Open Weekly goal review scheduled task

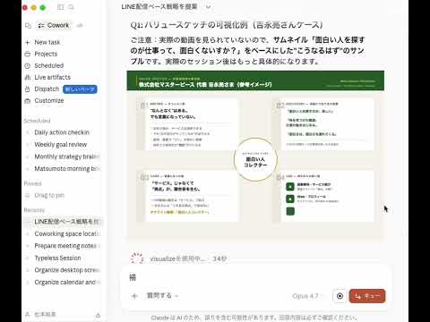61,145
